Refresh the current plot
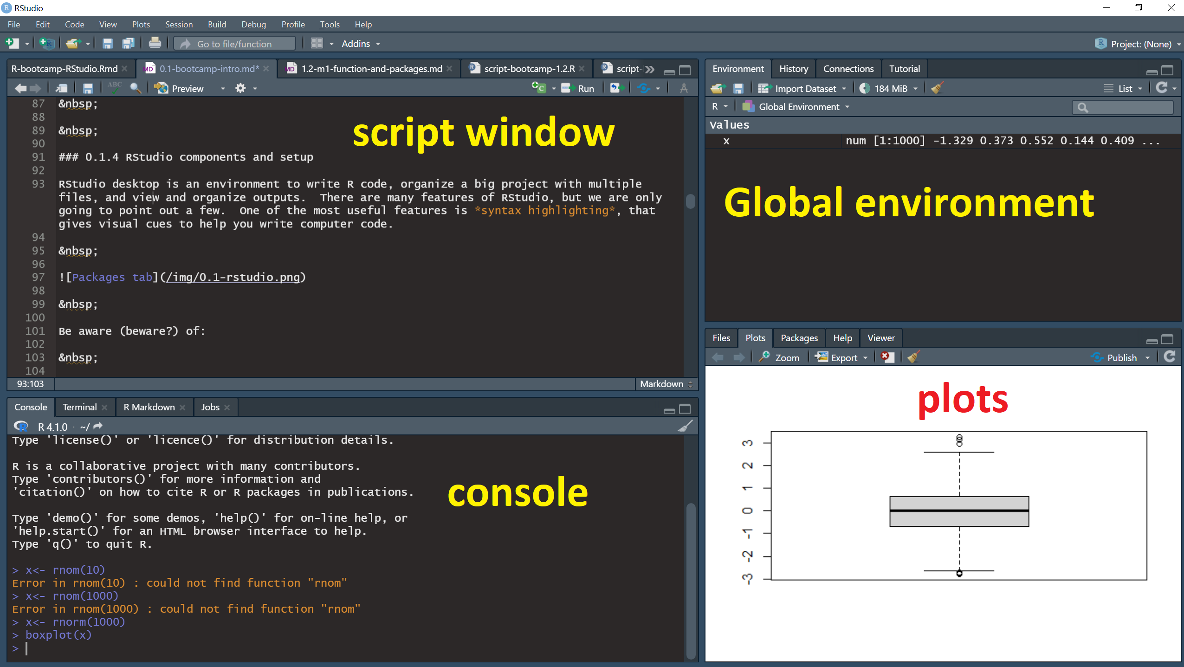The width and height of the screenshot is (1184, 667). (1170, 357)
